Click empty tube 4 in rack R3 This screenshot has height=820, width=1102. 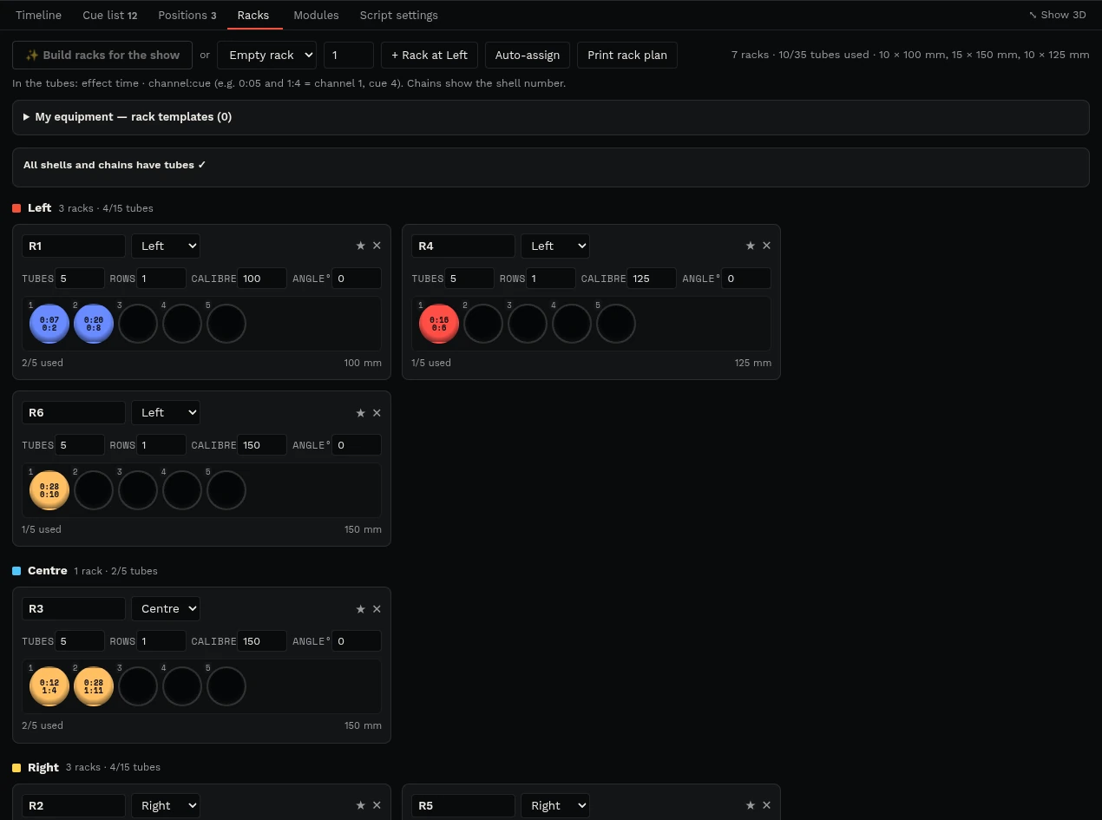click(182, 686)
